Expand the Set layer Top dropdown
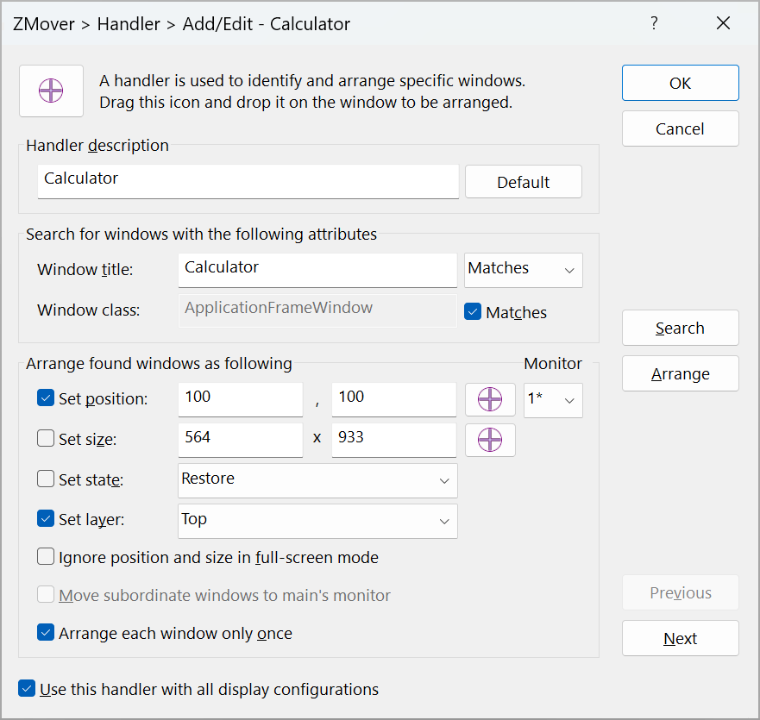Screen dimensions: 760x720 (x=317, y=522)
